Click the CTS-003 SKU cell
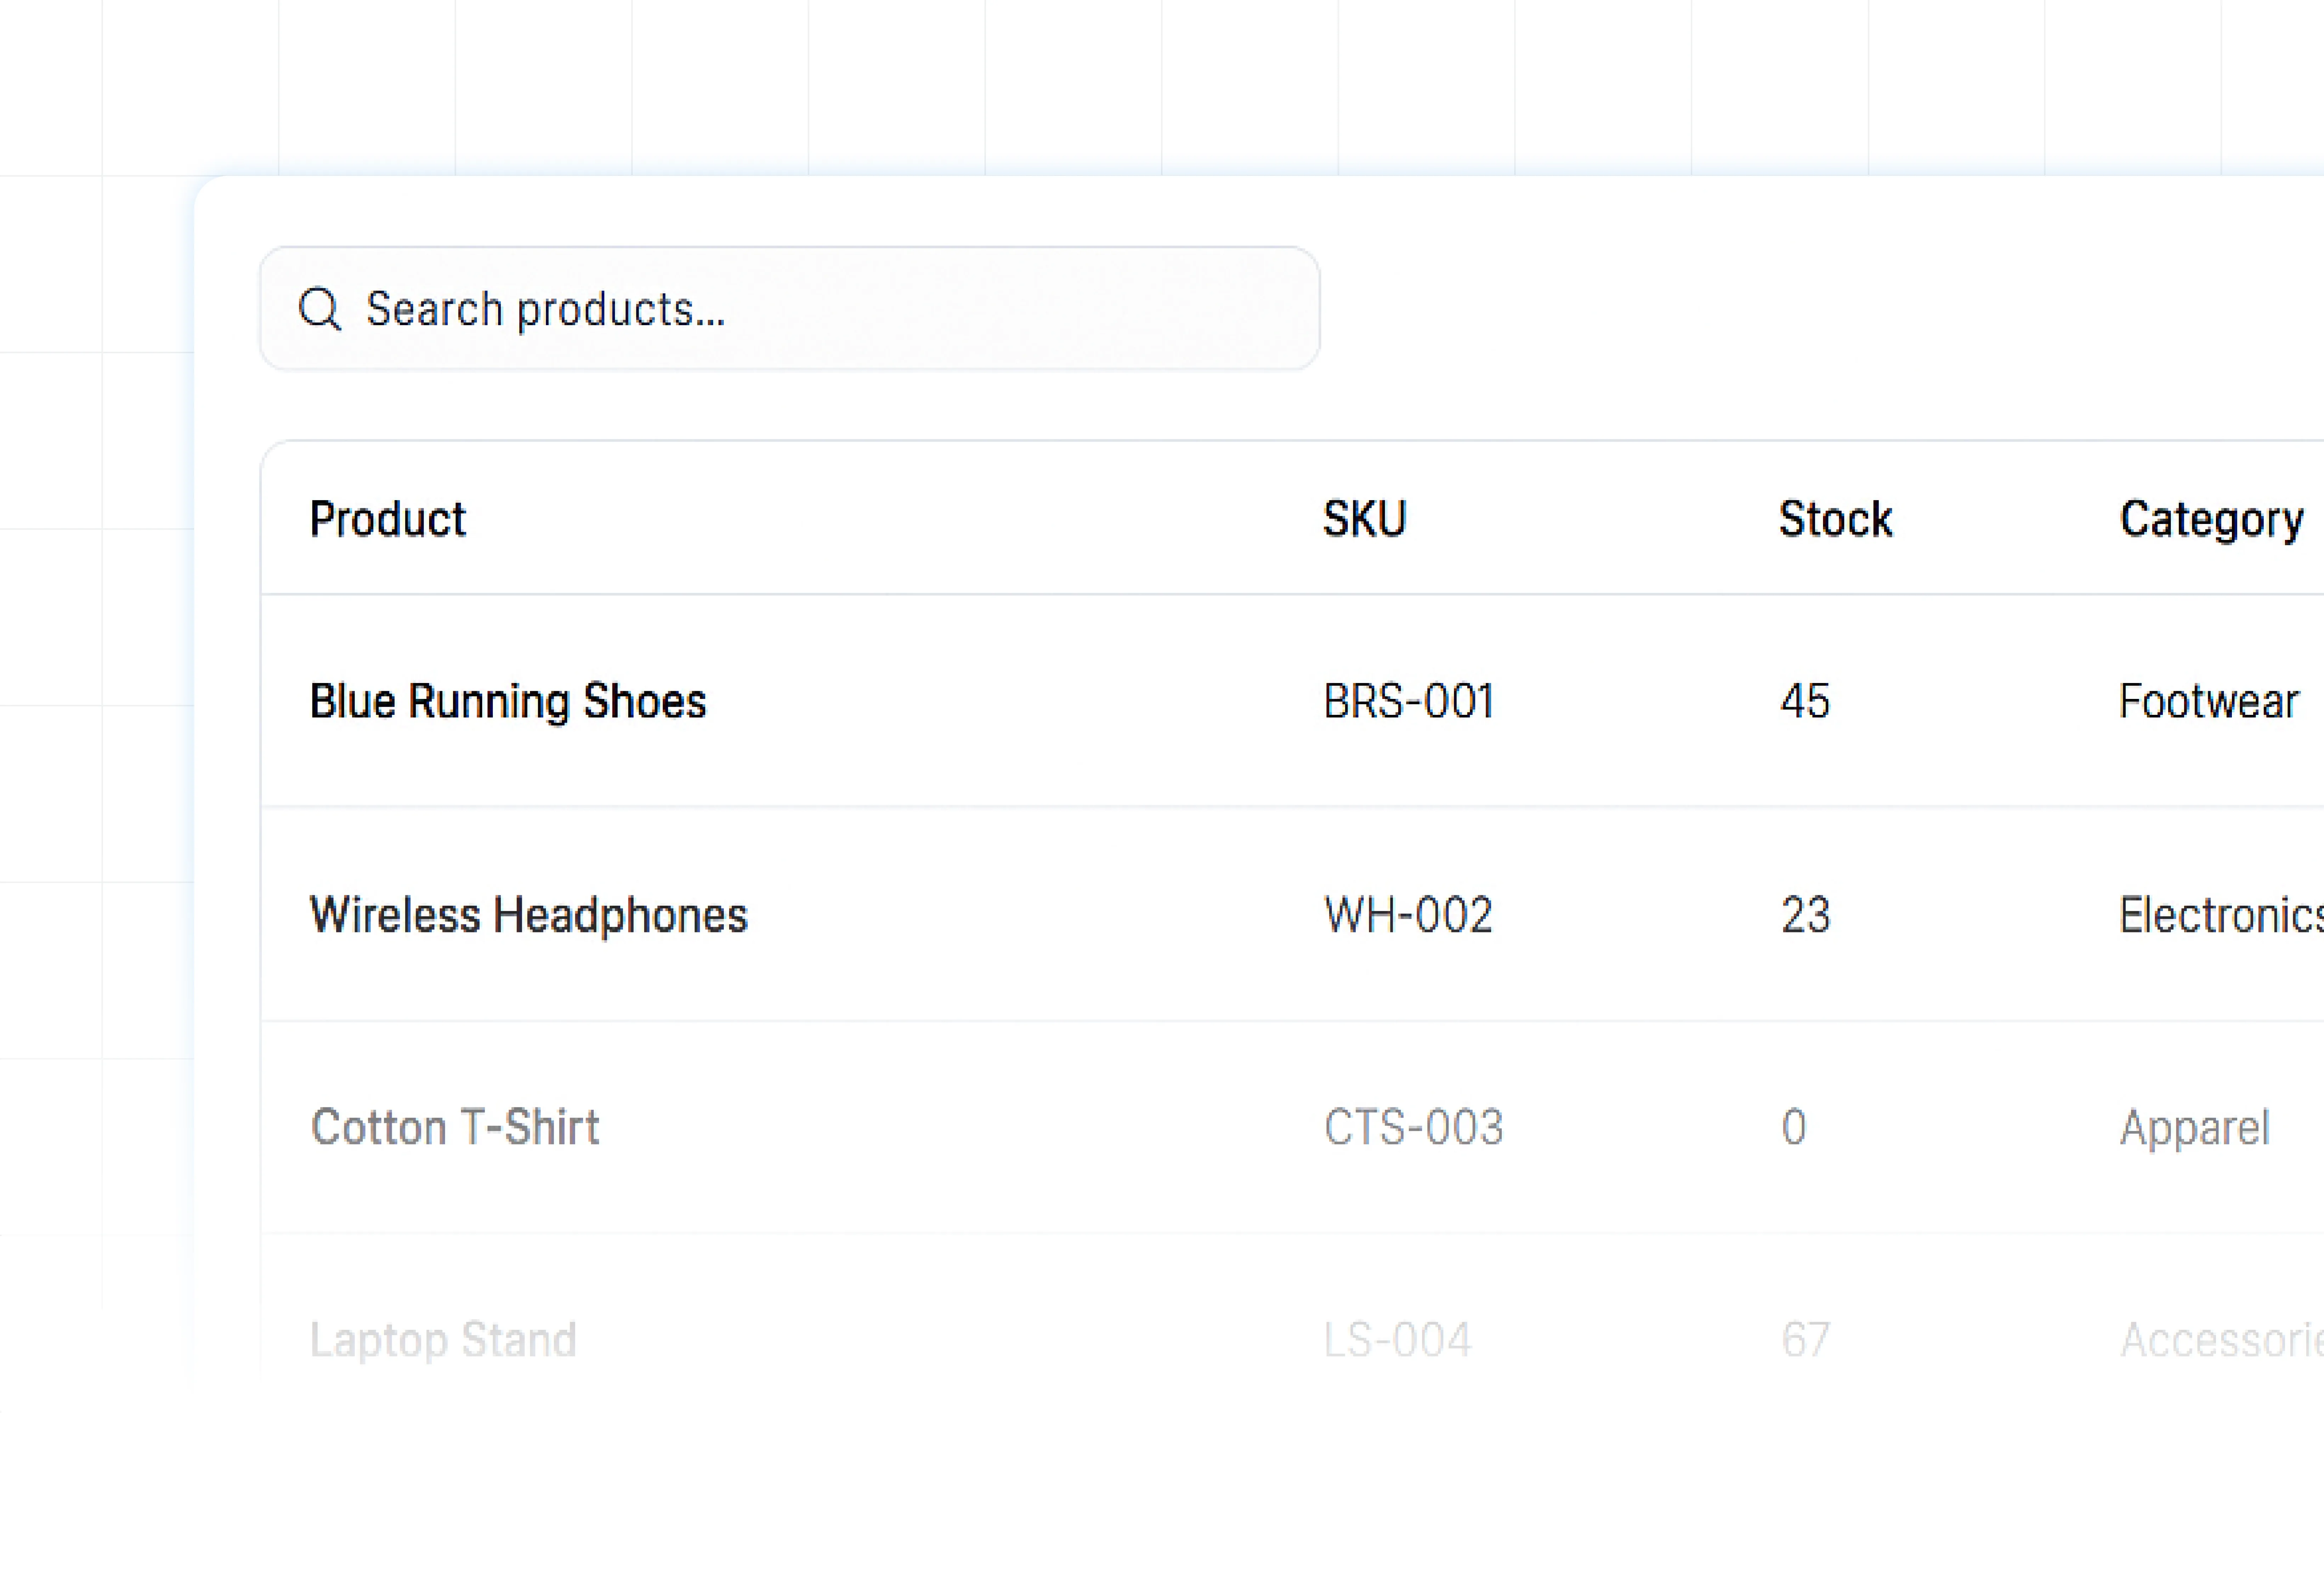2324x1587 pixels. coord(1413,1128)
